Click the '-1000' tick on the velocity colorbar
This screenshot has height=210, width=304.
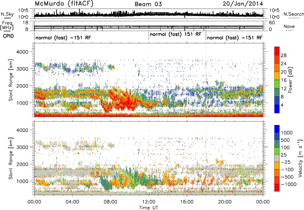click(288, 184)
